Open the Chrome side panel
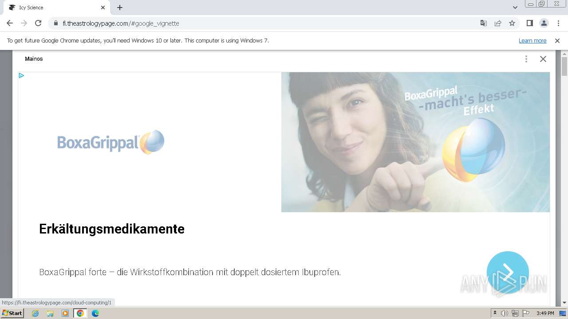 pos(529,23)
